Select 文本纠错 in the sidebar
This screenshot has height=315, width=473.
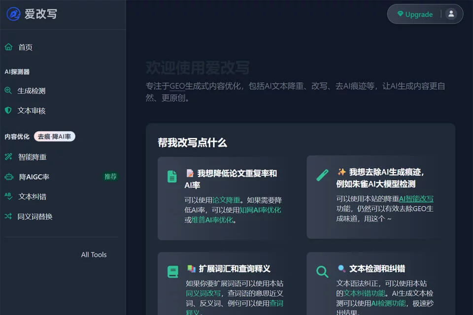(33, 196)
